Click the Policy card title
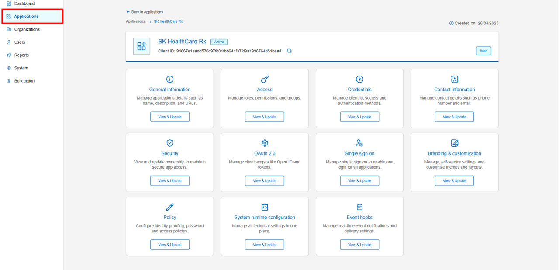 170,217
